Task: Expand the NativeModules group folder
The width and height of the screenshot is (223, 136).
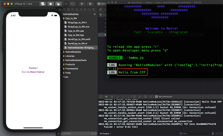Action: (x=73, y=52)
